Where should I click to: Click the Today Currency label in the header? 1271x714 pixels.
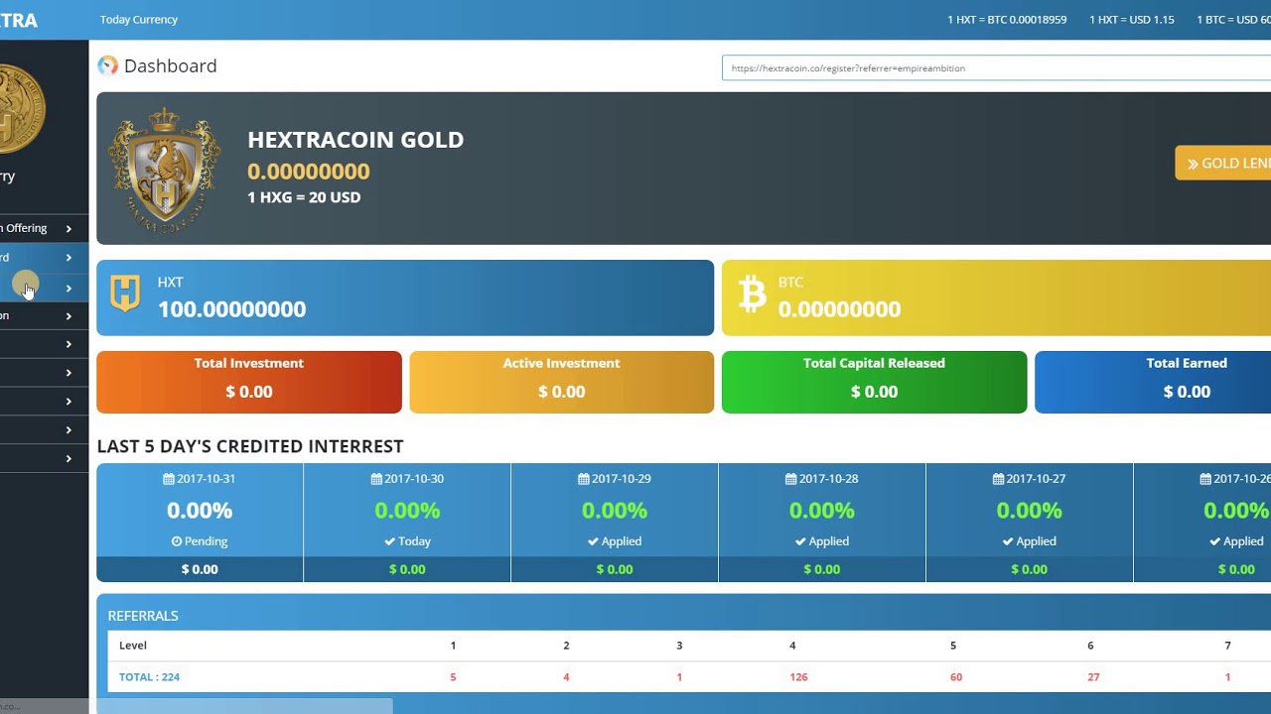pos(139,20)
